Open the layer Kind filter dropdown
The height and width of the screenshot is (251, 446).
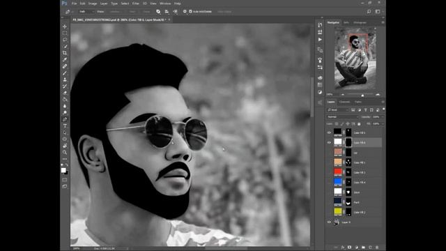click(x=338, y=110)
